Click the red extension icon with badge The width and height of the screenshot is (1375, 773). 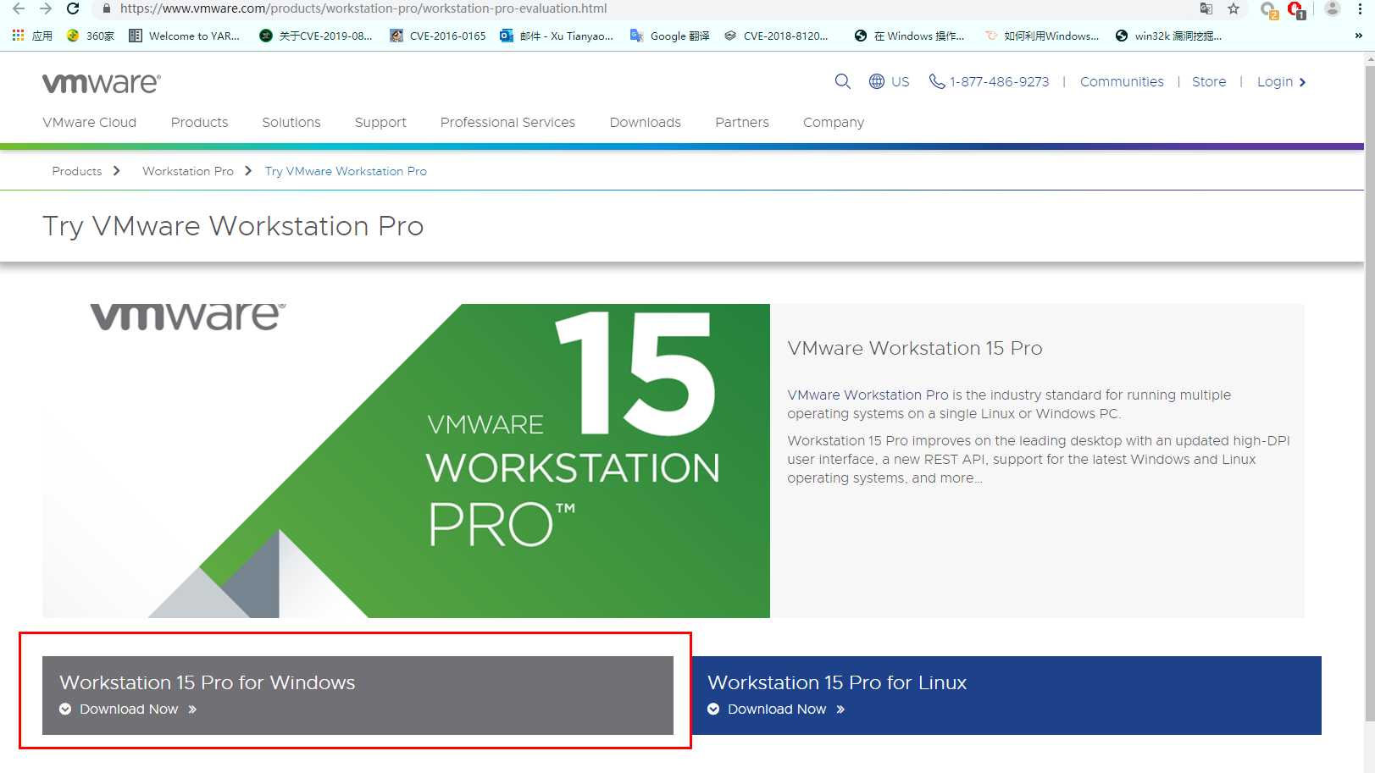[x=1296, y=9]
